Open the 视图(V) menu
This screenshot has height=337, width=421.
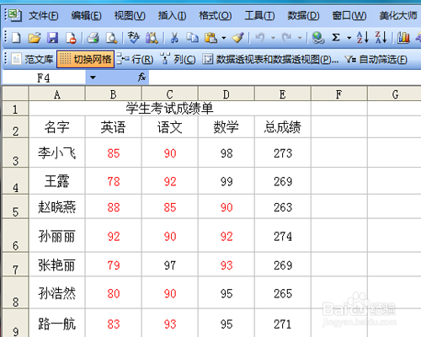(130, 15)
